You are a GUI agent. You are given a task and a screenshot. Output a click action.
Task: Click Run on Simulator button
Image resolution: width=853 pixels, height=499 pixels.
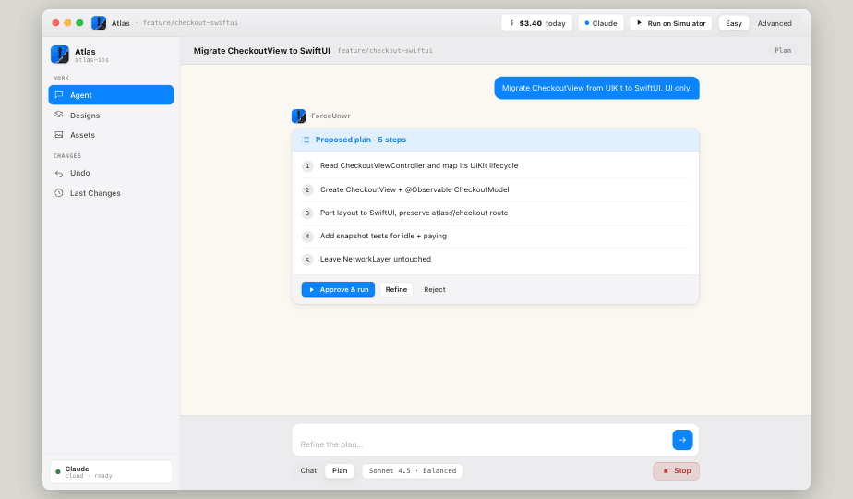671,23
